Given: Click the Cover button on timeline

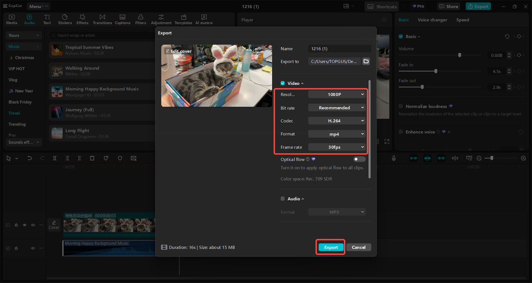Looking at the screenshot, I should (x=54, y=225).
